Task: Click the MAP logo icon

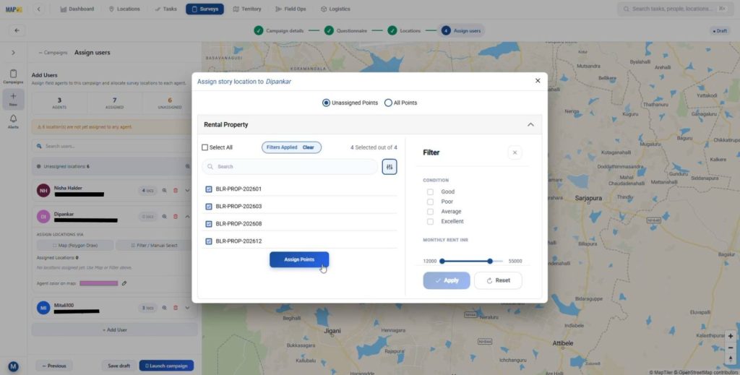Action: point(14,9)
